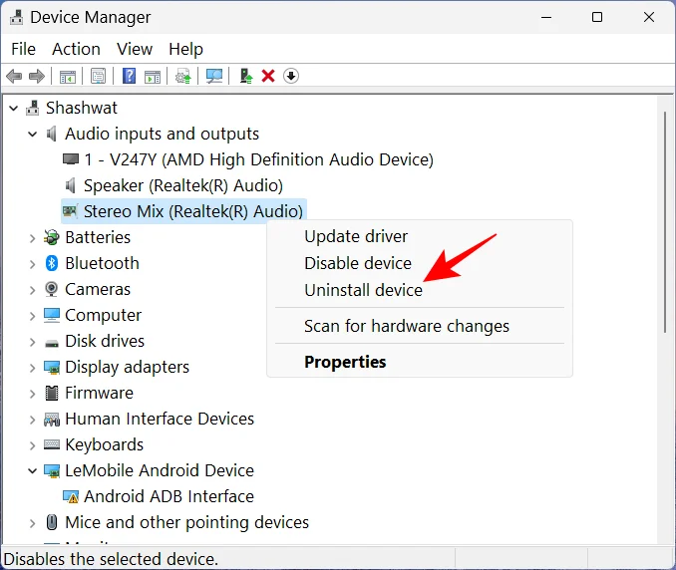Screen dimensions: 676x570
Task: Click the Scan for hardware changes monitor icon
Action: tap(213, 77)
